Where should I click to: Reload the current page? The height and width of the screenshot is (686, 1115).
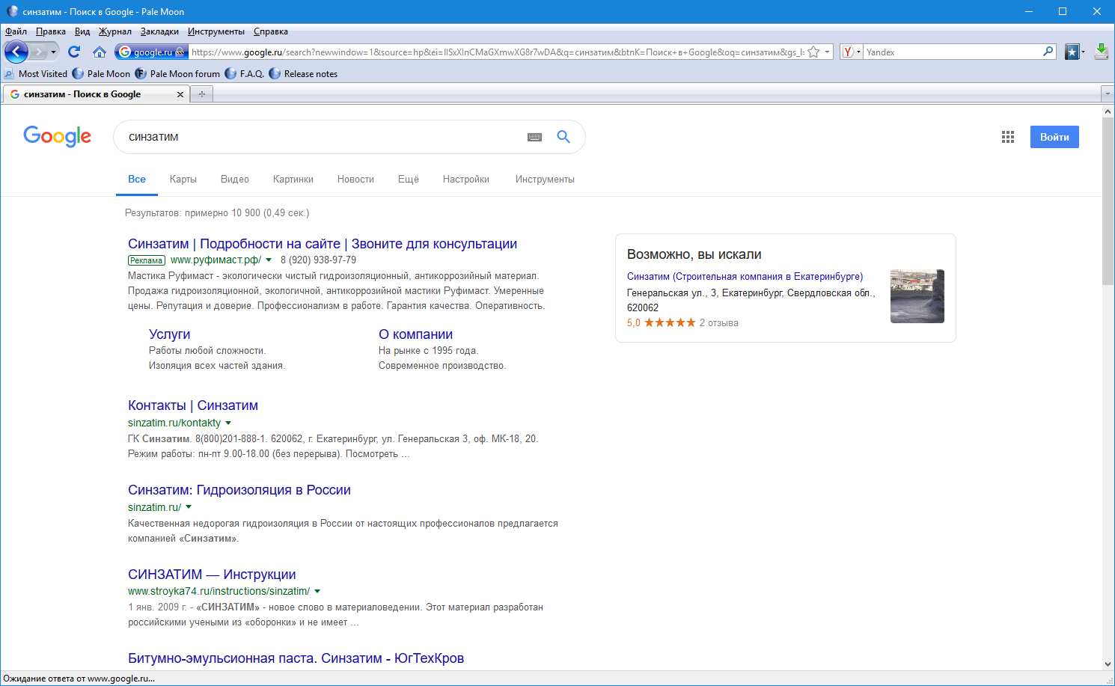click(x=74, y=52)
